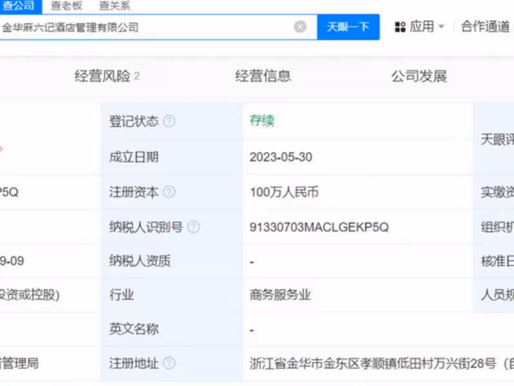Click the 成立日期 label
Viewport: 514px width, 386px height.
(x=134, y=157)
